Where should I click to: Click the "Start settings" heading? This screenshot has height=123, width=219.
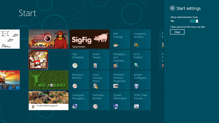click(x=188, y=8)
